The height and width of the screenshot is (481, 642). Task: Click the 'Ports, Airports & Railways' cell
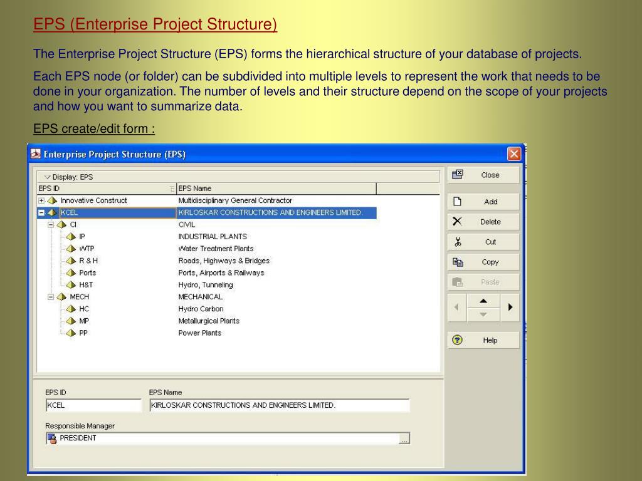pyautogui.click(x=221, y=273)
